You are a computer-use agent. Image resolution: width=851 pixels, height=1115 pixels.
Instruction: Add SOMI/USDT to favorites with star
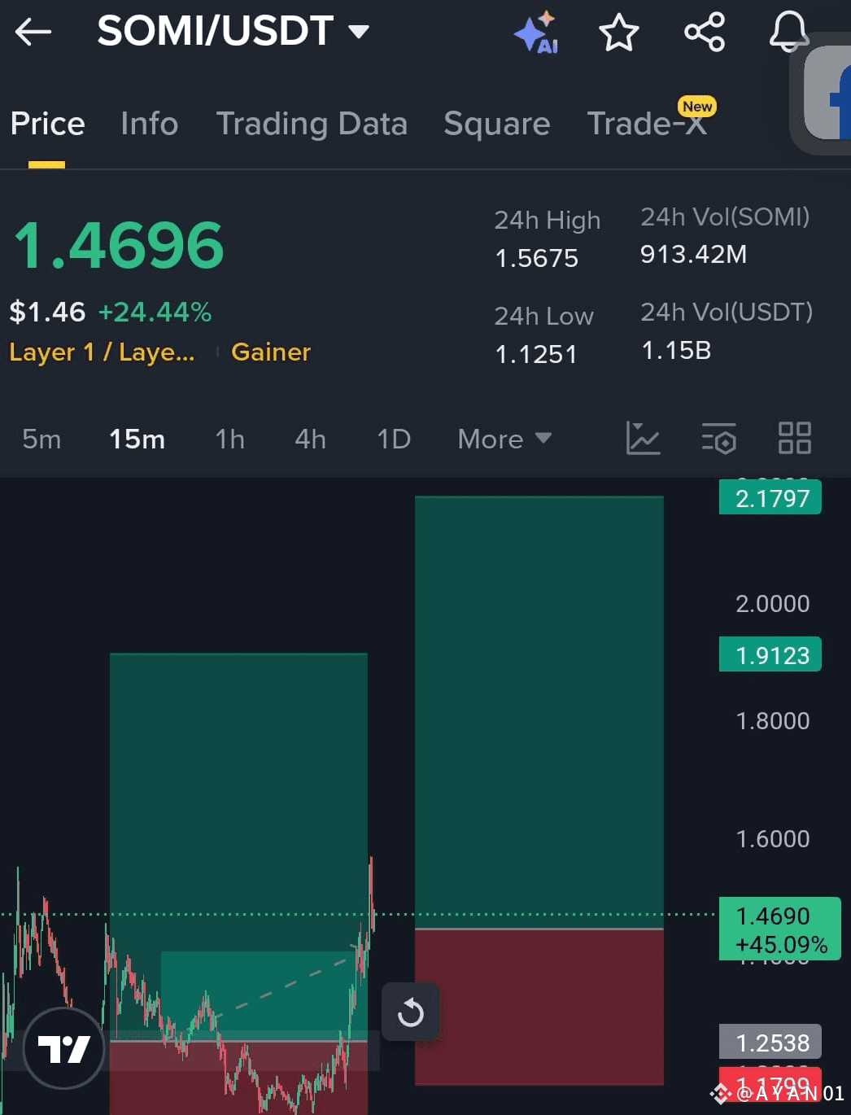tap(619, 33)
